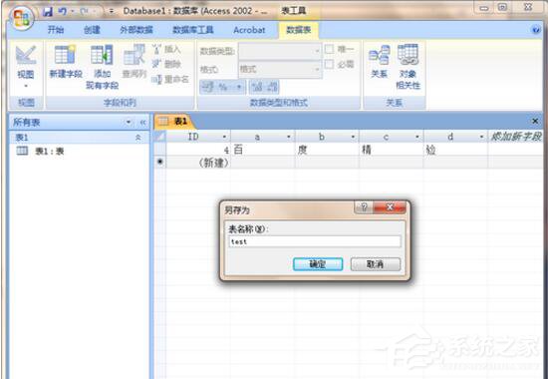Undo the last action in quick access toolbar

pyautogui.click(x=63, y=12)
